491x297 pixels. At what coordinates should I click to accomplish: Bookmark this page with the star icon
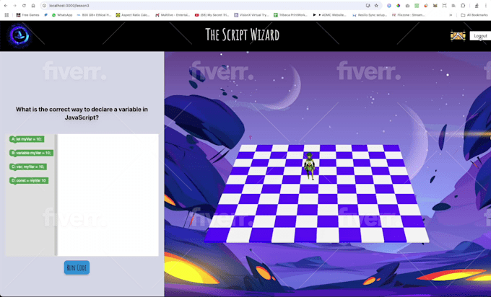[x=376, y=6]
